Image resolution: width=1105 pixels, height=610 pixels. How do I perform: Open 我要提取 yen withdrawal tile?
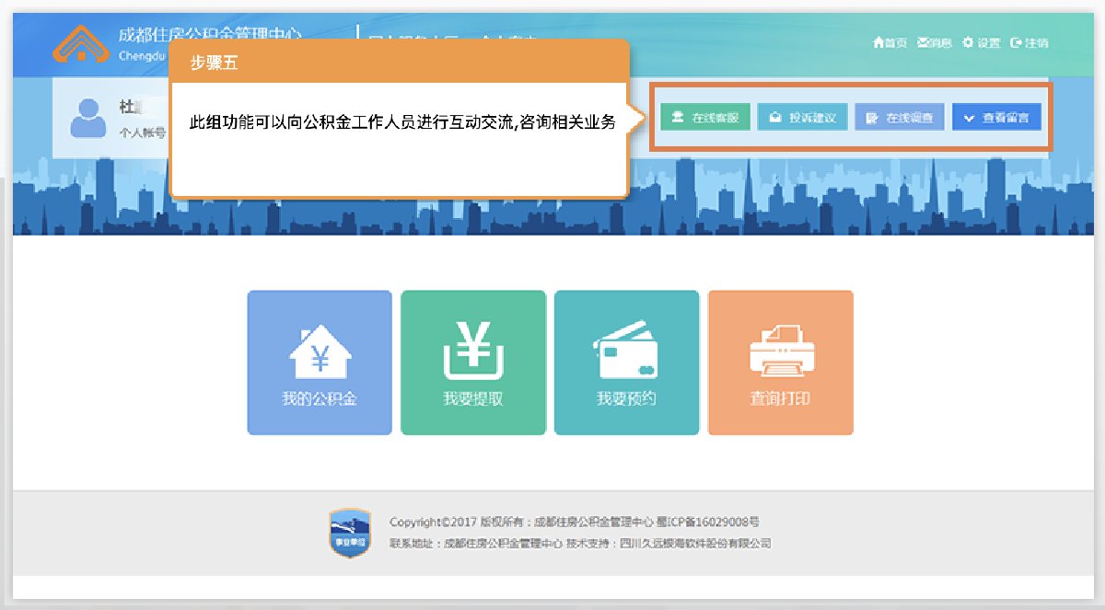tap(473, 363)
